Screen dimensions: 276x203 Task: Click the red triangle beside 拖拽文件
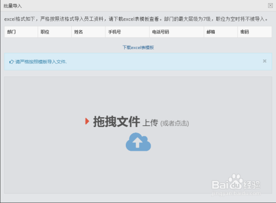[87, 121]
